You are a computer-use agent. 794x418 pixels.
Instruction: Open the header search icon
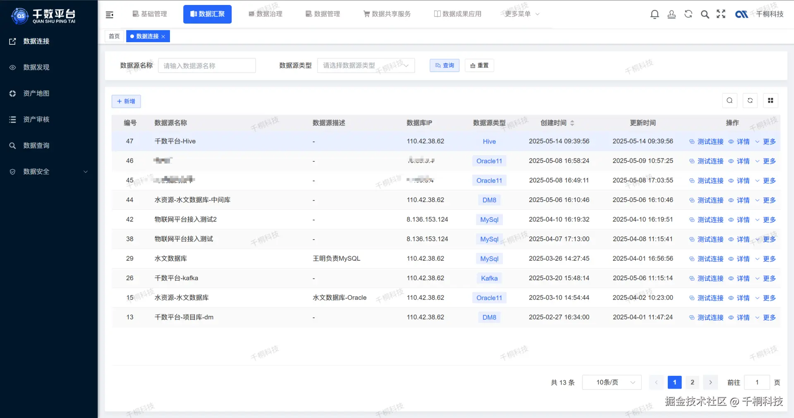[x=705, y=14]
